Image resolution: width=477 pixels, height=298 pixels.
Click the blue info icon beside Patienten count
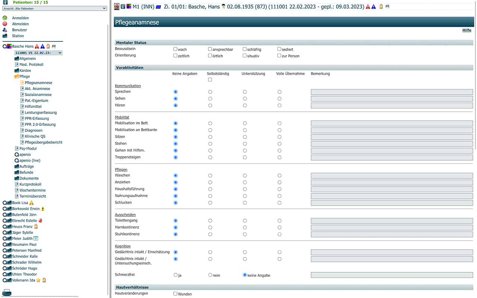coord(5,2)
